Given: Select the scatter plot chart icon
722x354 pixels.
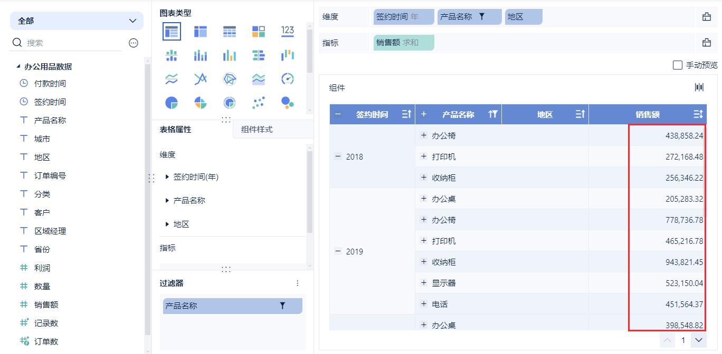Looking at the screenshot, I should click(259, 103).
